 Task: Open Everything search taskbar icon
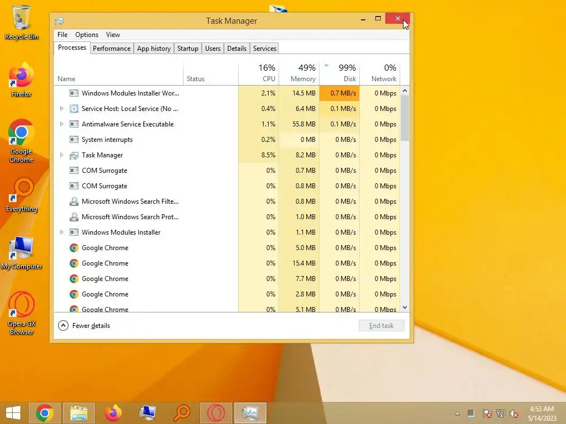tap(181, 413)
